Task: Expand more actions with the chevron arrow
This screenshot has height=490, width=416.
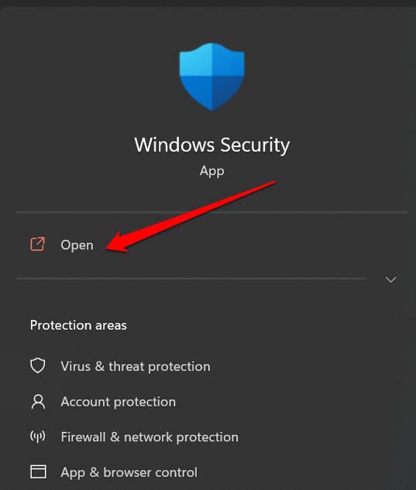Action: 391,279
